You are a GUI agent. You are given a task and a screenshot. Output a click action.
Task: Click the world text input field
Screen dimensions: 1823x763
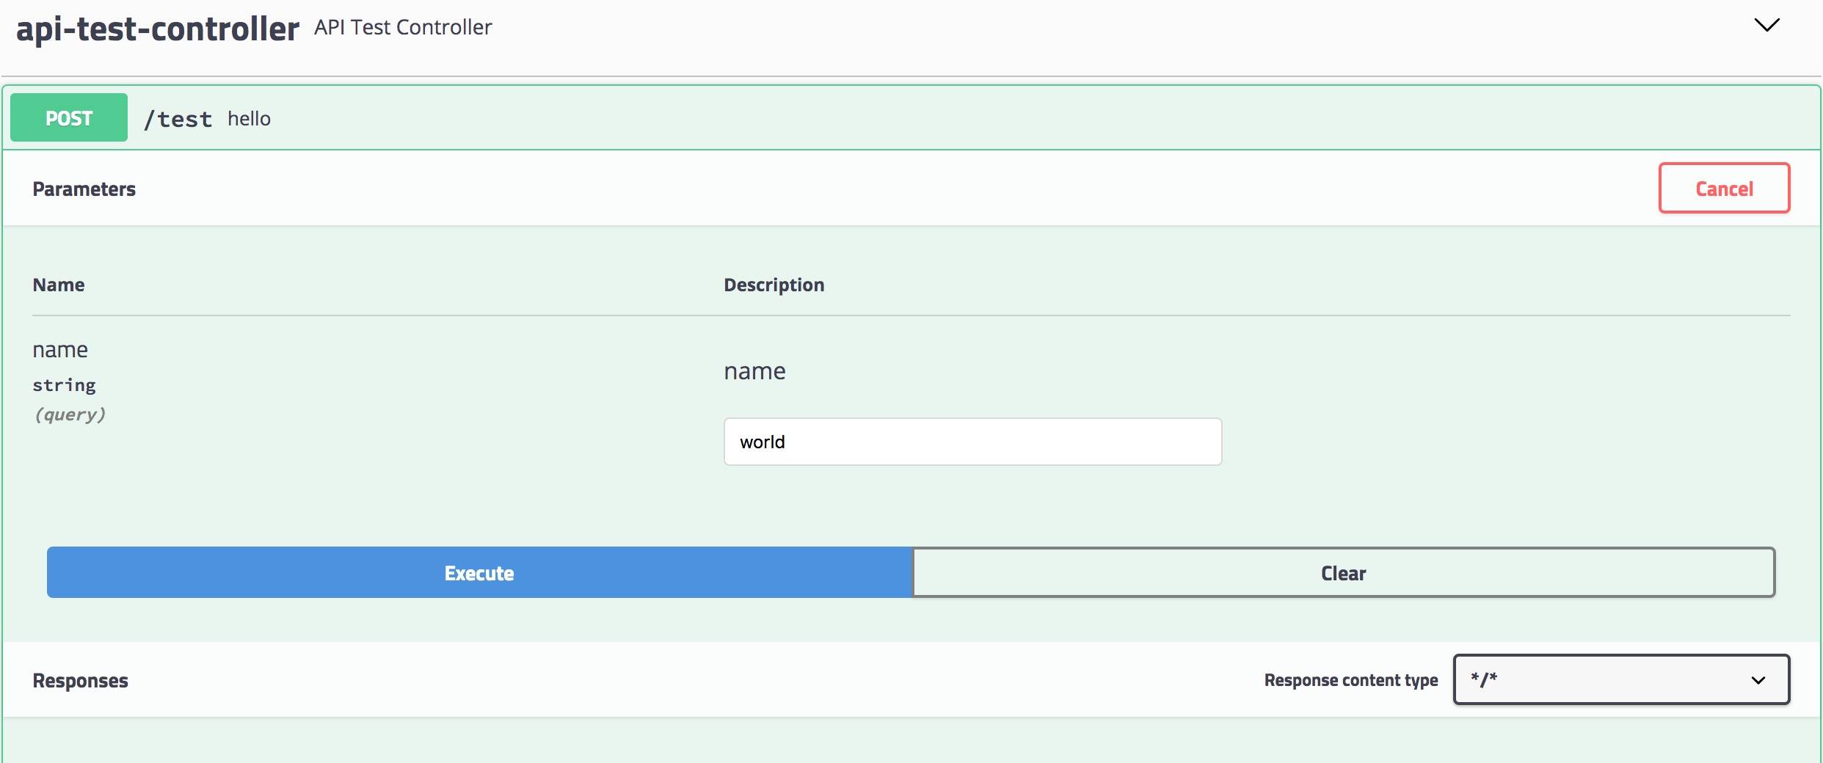coord(972,442)
